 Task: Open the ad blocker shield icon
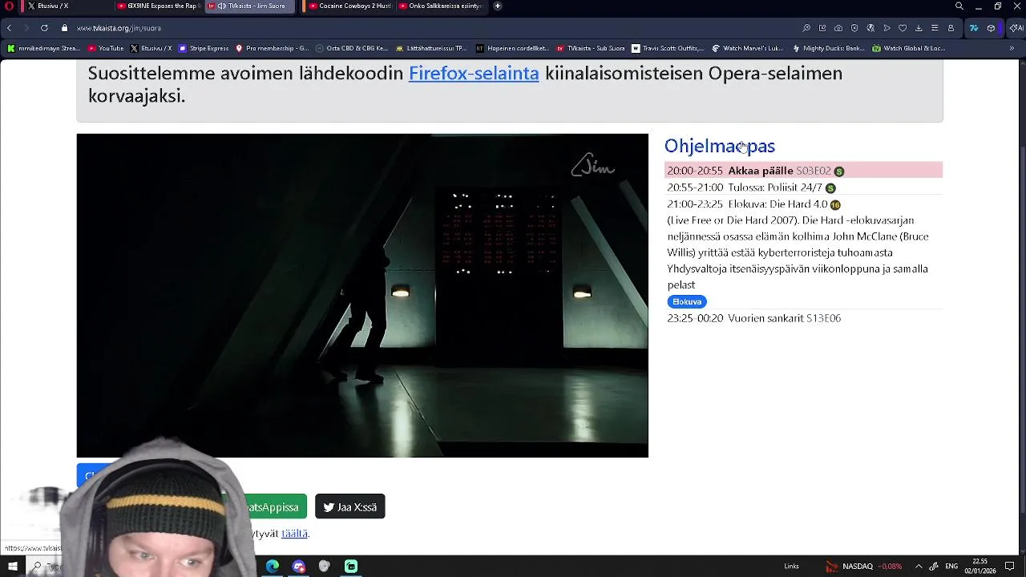(x=854, y=28)
